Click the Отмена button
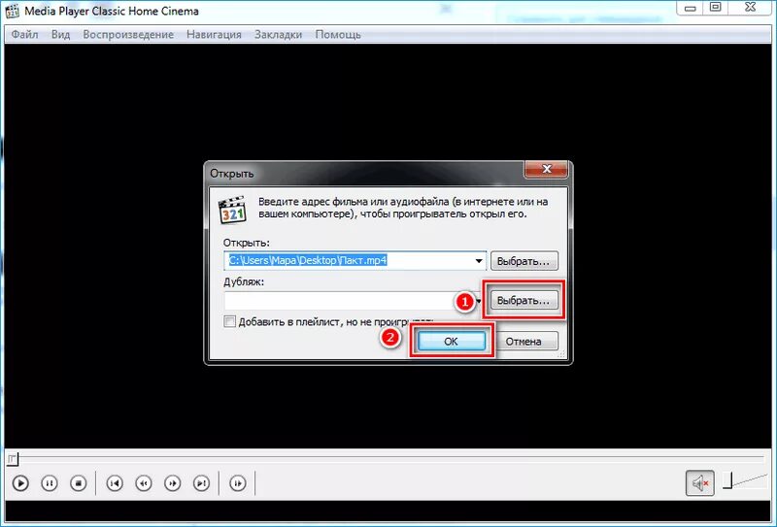Viewport: 777px width, 527px height. pos(524,342)
